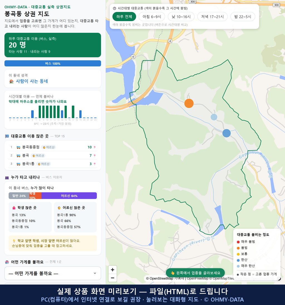
Task: Click the 학생 많은 곳 card icon
Action: [x=14, y=208]
